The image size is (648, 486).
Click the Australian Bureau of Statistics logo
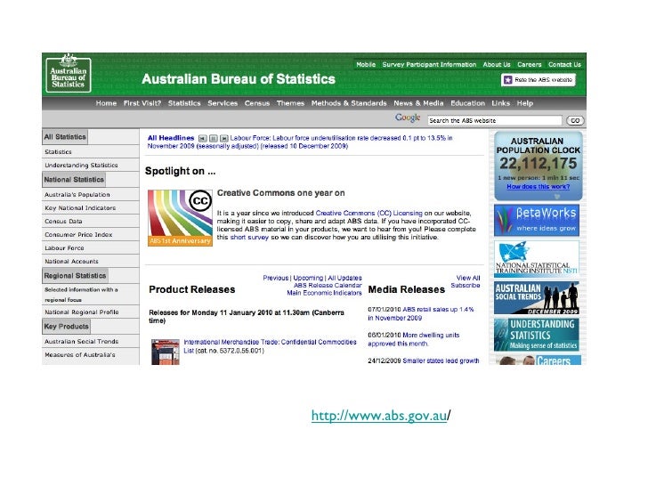[x=69, y=73]
